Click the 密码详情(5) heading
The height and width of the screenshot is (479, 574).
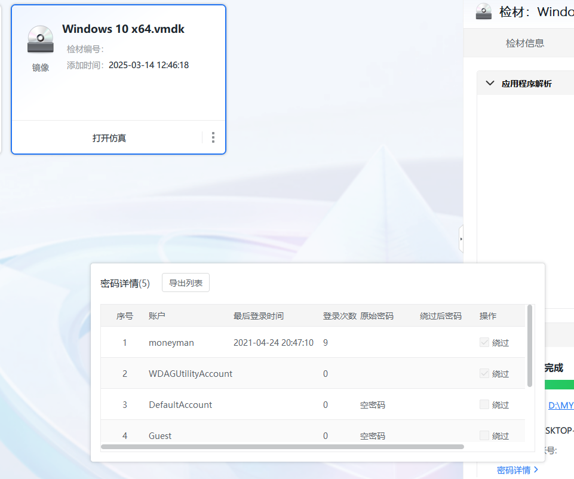(x=125, y=283)
